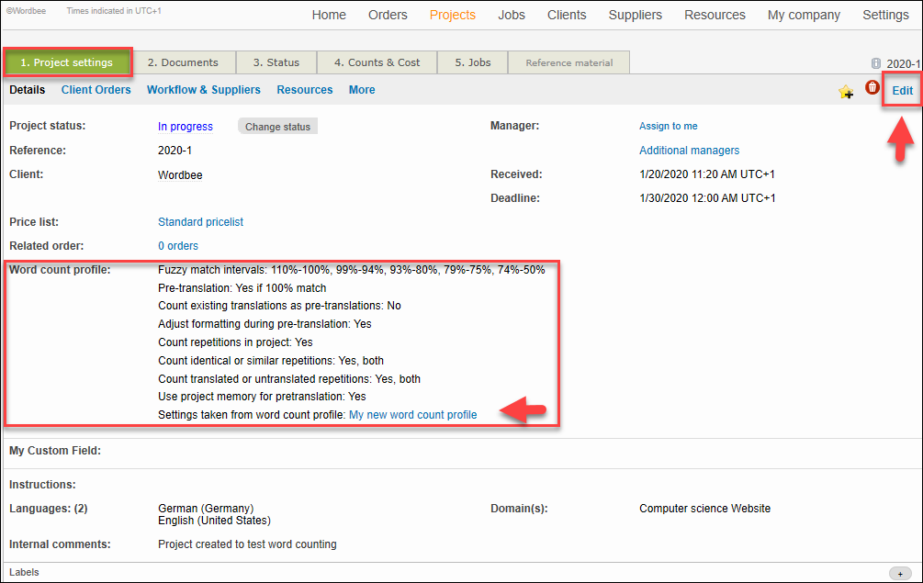Go to Settings in the top menu
Viewport: 923px width, 583px height.
885,15
